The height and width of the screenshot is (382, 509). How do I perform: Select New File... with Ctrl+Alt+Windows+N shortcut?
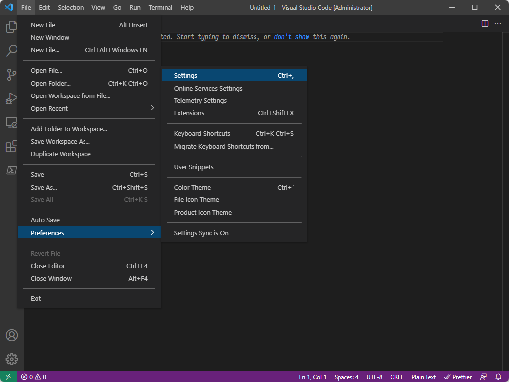tap(89, 50)
